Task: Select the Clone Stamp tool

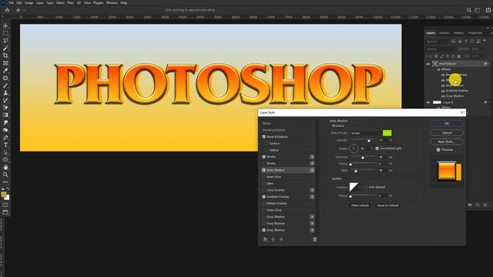Action: [x=5, y=93]
